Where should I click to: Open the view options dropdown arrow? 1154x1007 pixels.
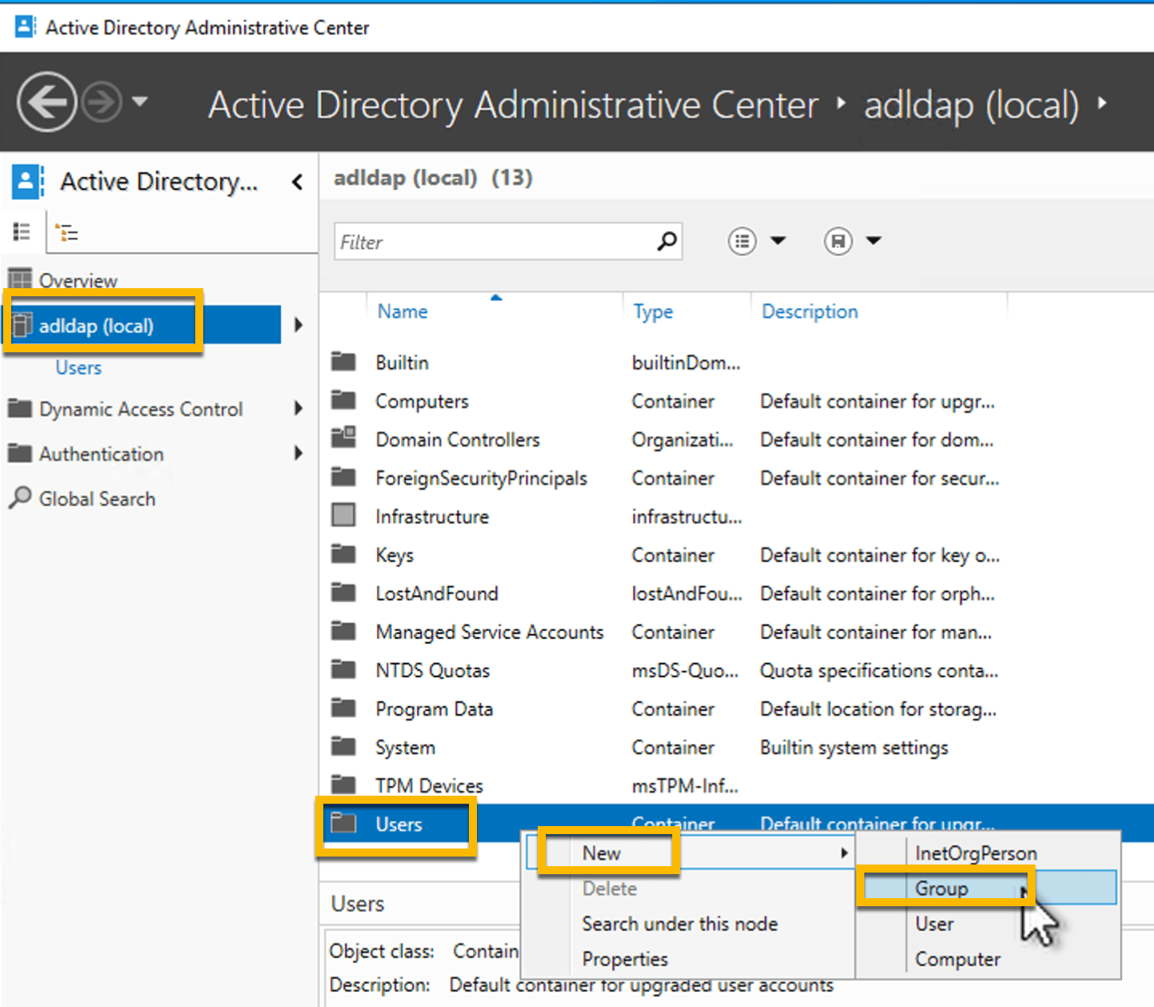(x=778, y=240)
